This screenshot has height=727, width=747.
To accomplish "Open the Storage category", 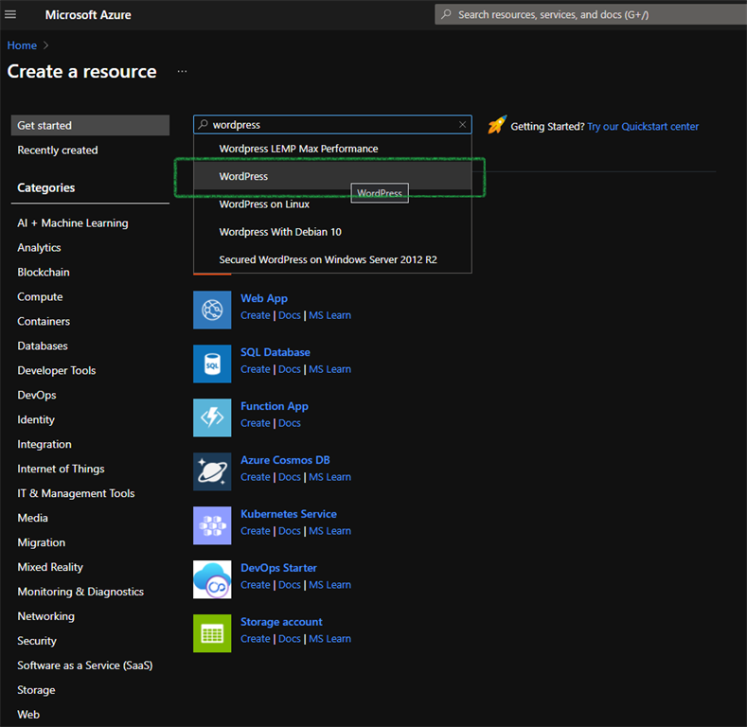I will pos(36,690).
